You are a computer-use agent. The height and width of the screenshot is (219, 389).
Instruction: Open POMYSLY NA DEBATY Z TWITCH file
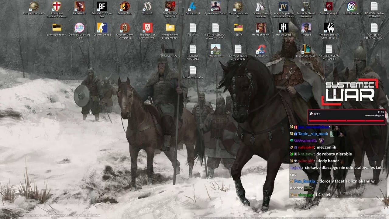pyautogui.click(x=374, y=31)
